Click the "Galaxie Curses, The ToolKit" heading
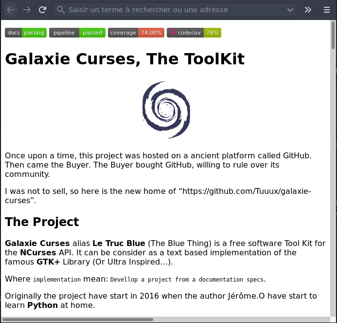This screenshot has width=337, height=323. click(124, 59)
